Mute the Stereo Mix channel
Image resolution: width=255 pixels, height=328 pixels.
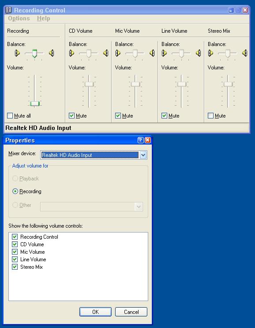tap(211, 115)
